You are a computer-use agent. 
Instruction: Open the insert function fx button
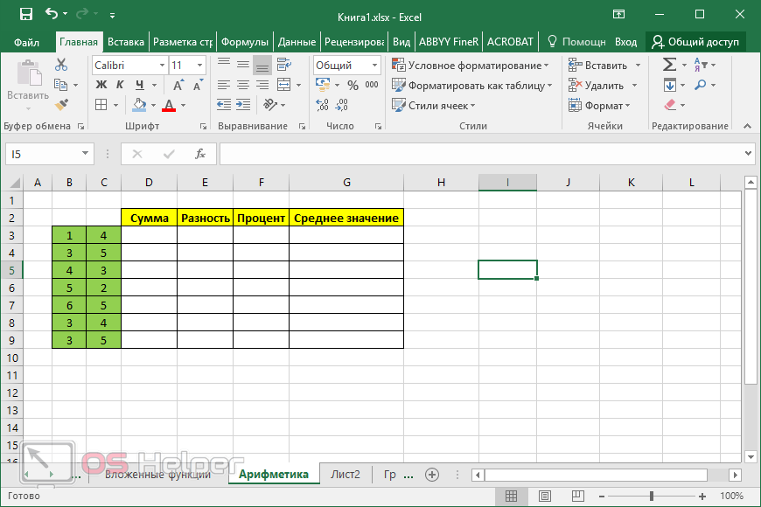pyautogui.click(x=199, y=154)
